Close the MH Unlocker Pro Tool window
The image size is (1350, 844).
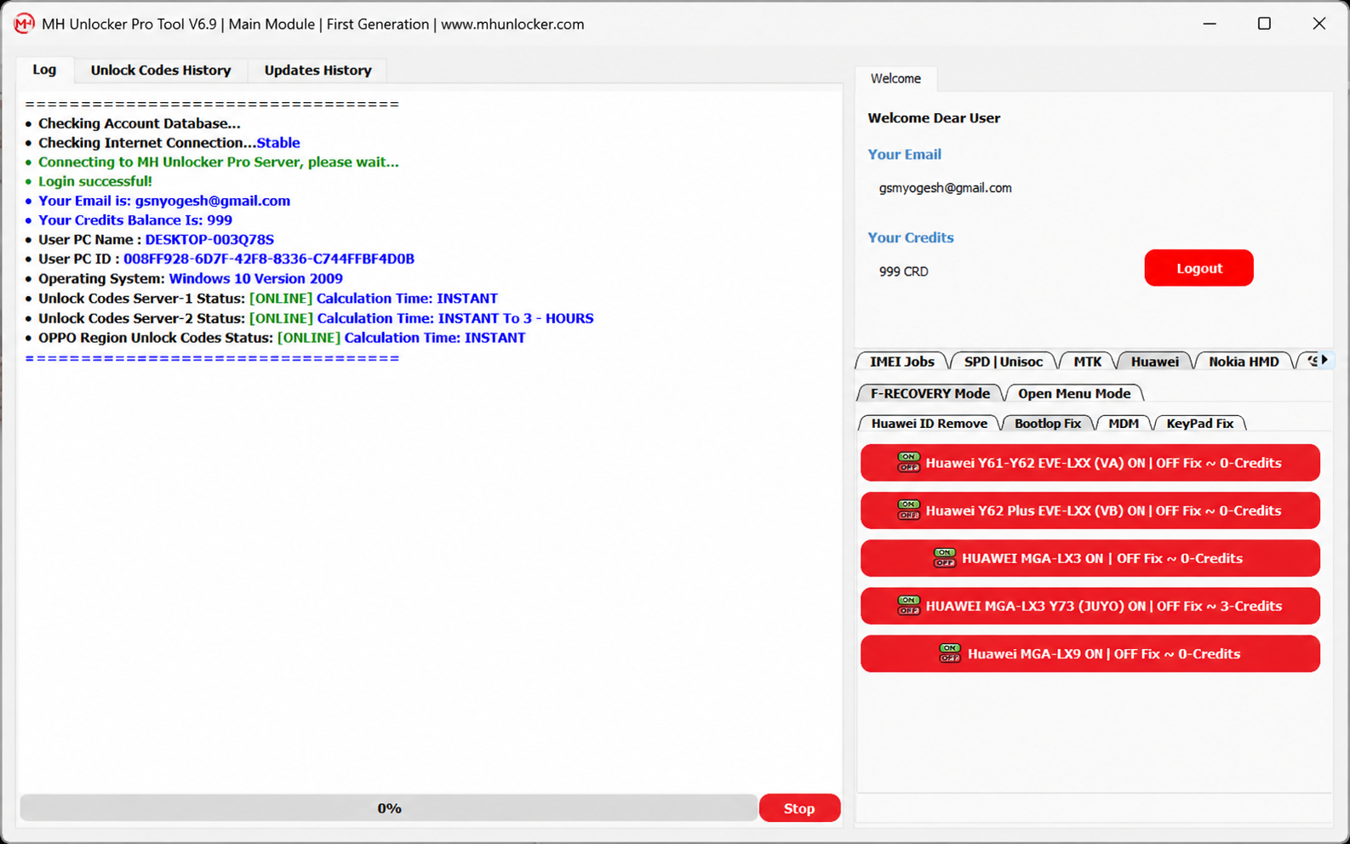coord(1319,24)
